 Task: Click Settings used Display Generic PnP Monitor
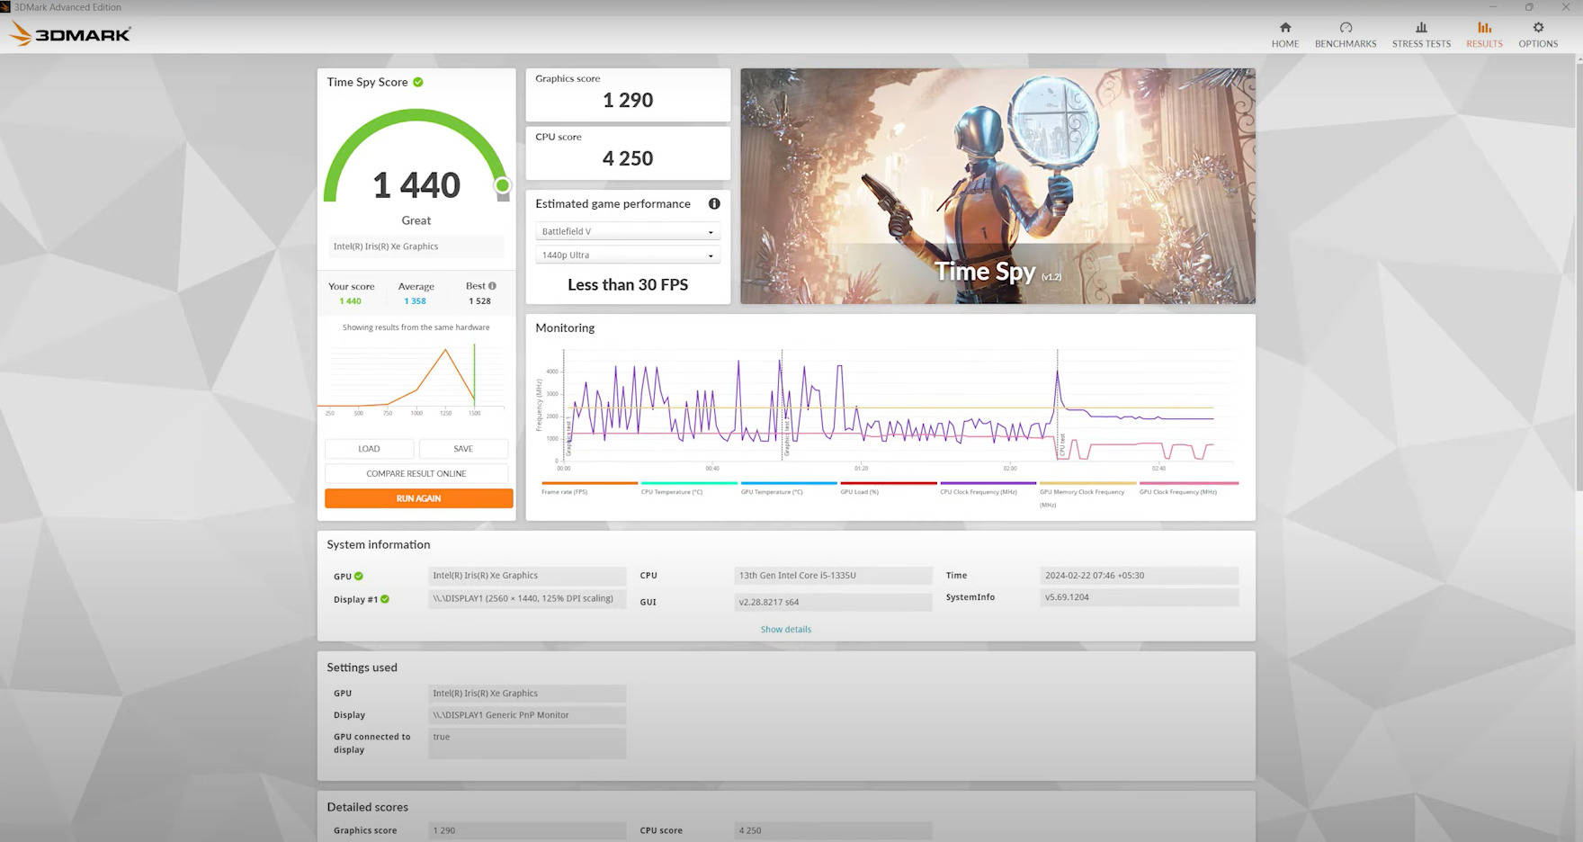[x=527, y=715]
